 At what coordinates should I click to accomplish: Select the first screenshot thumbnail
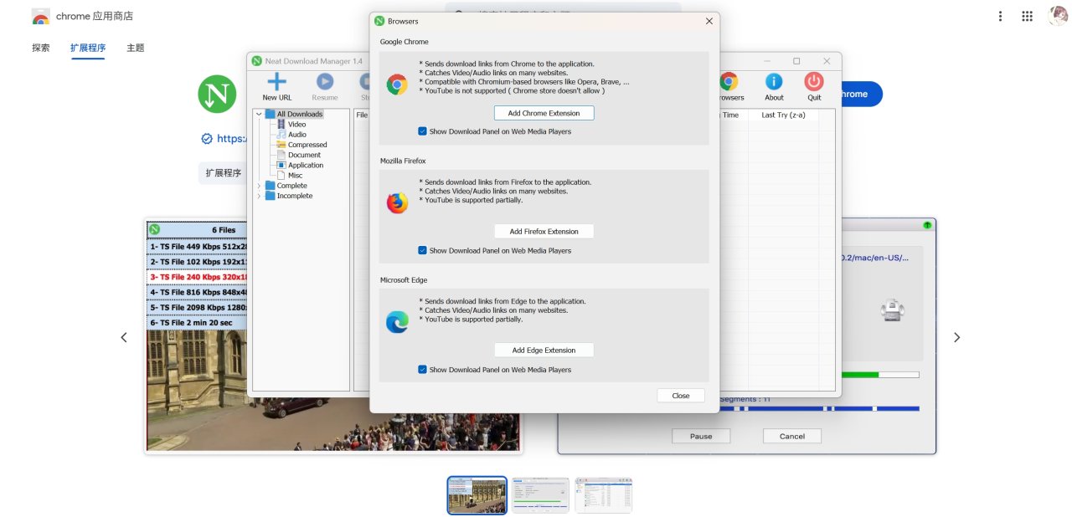(x=477, y=495)
